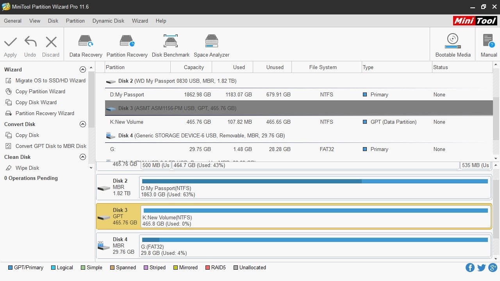Click the Logical legend color swatch
The image size is (500, 281).
click(x=53, y=268)
